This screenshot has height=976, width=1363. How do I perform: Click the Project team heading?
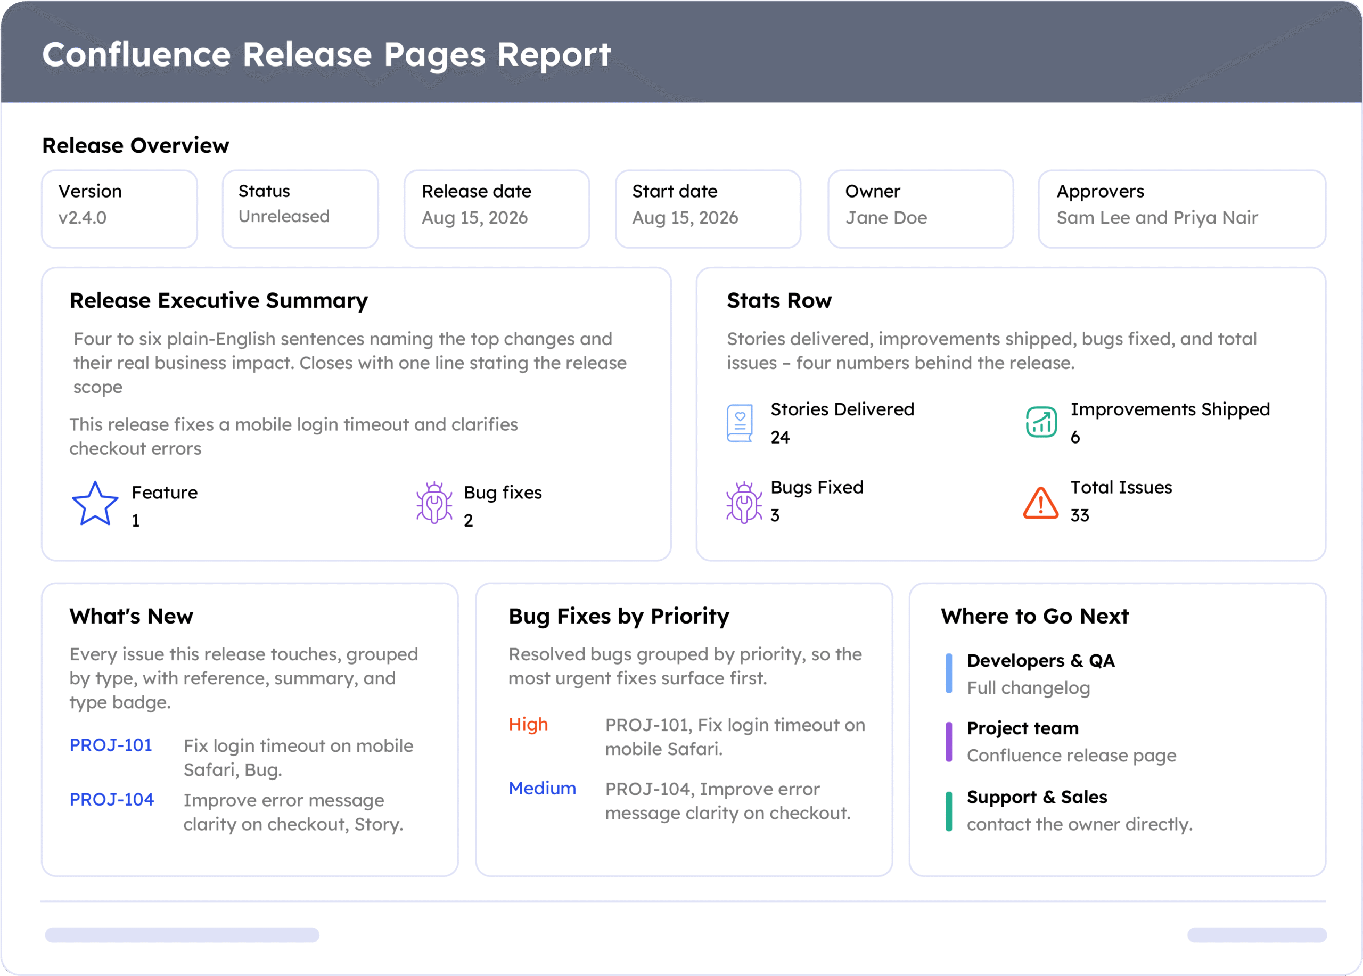1023,728
